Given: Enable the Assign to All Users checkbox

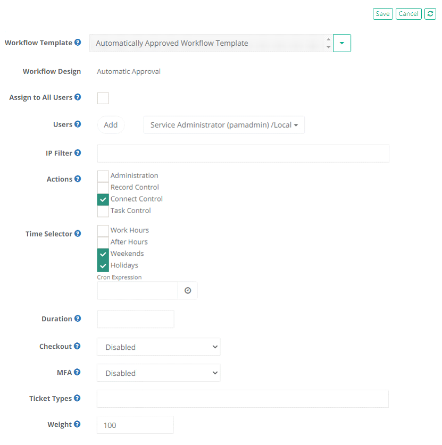Looking at the screenshot, I should [103, 98].
